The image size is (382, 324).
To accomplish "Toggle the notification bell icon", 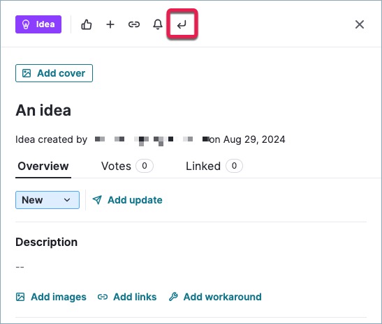I will 158,24.
